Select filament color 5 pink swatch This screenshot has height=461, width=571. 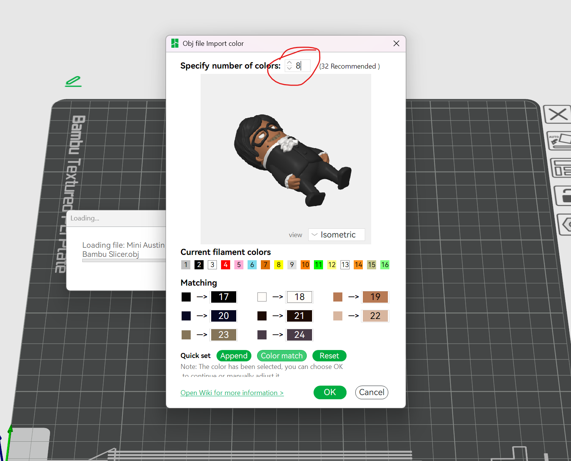239,265
